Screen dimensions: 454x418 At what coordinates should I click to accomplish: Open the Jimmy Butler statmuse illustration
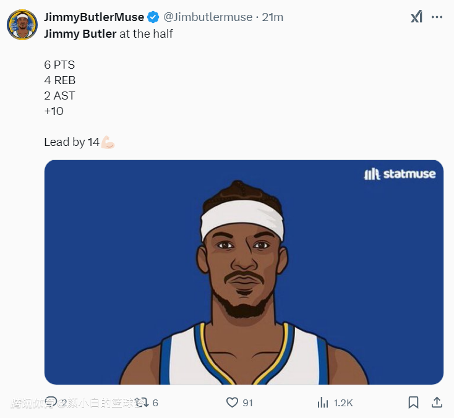[x=244, y=272]
